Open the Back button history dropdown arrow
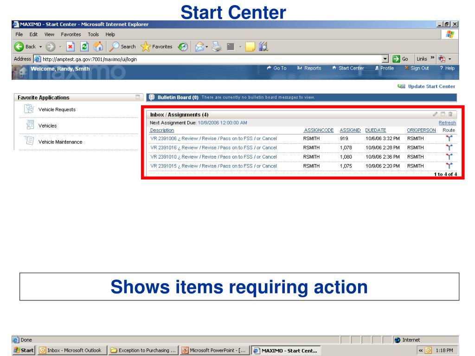 (x=41, y=47)
